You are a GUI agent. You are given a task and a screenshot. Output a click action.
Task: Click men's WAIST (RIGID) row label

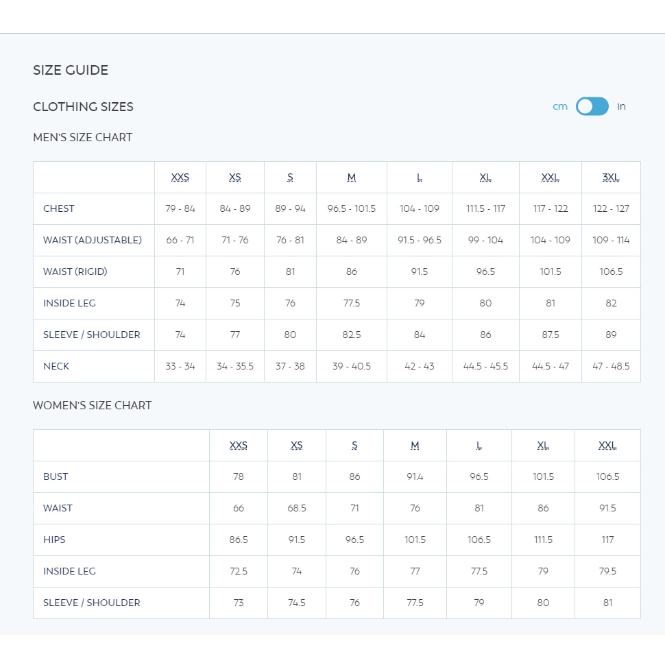tap(75, 272)
